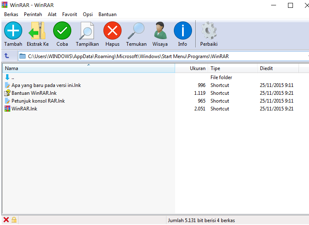Click the red X icon in status bar
309x225 pixels.
click(6, 220)
